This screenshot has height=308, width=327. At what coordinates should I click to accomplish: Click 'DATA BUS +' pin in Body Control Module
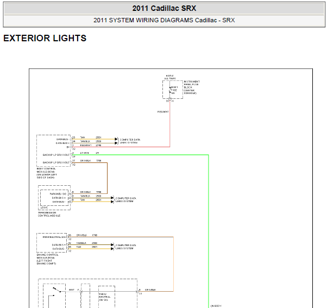[62, 143]
